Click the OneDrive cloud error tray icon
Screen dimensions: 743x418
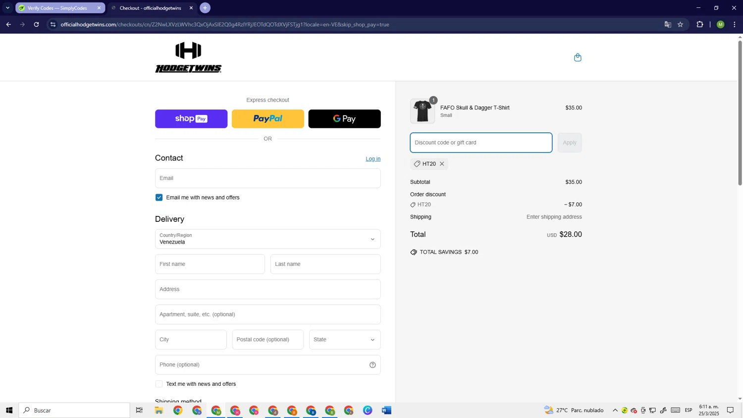tap(634, 410)
